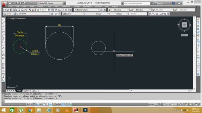Click the drawing area vertical scrollbar
Viewport: 202px width, 113px height.
(194, 53)
